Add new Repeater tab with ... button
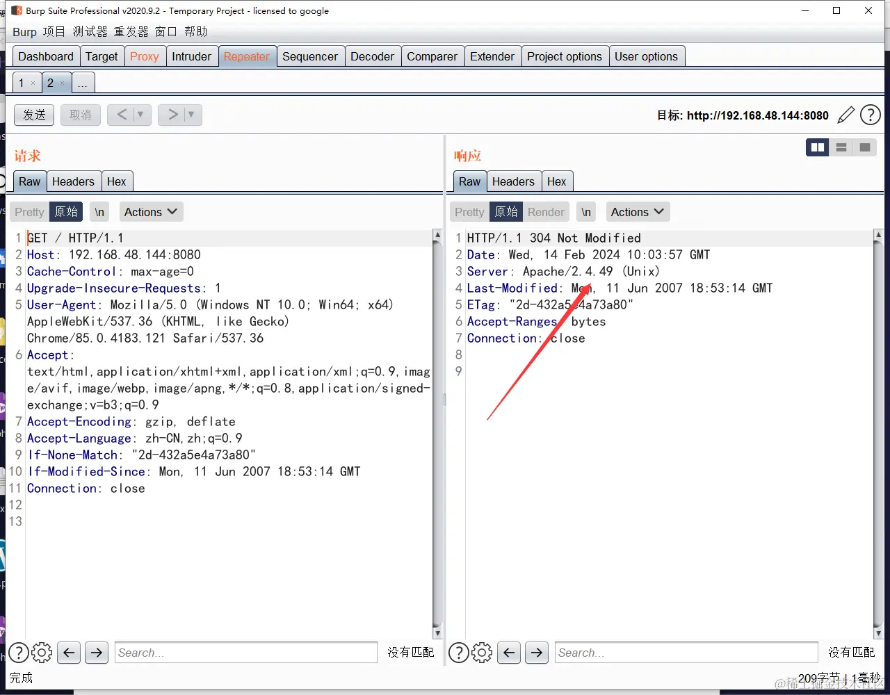Viewport: 890px width, 695px height. (x=83, y=83)
